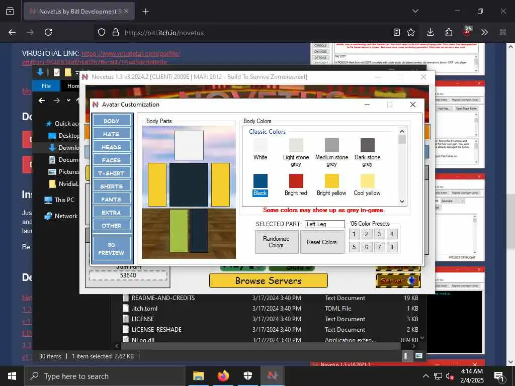Switch File Explorer to large icons view
515x386 pixels.
coord(419,356)
